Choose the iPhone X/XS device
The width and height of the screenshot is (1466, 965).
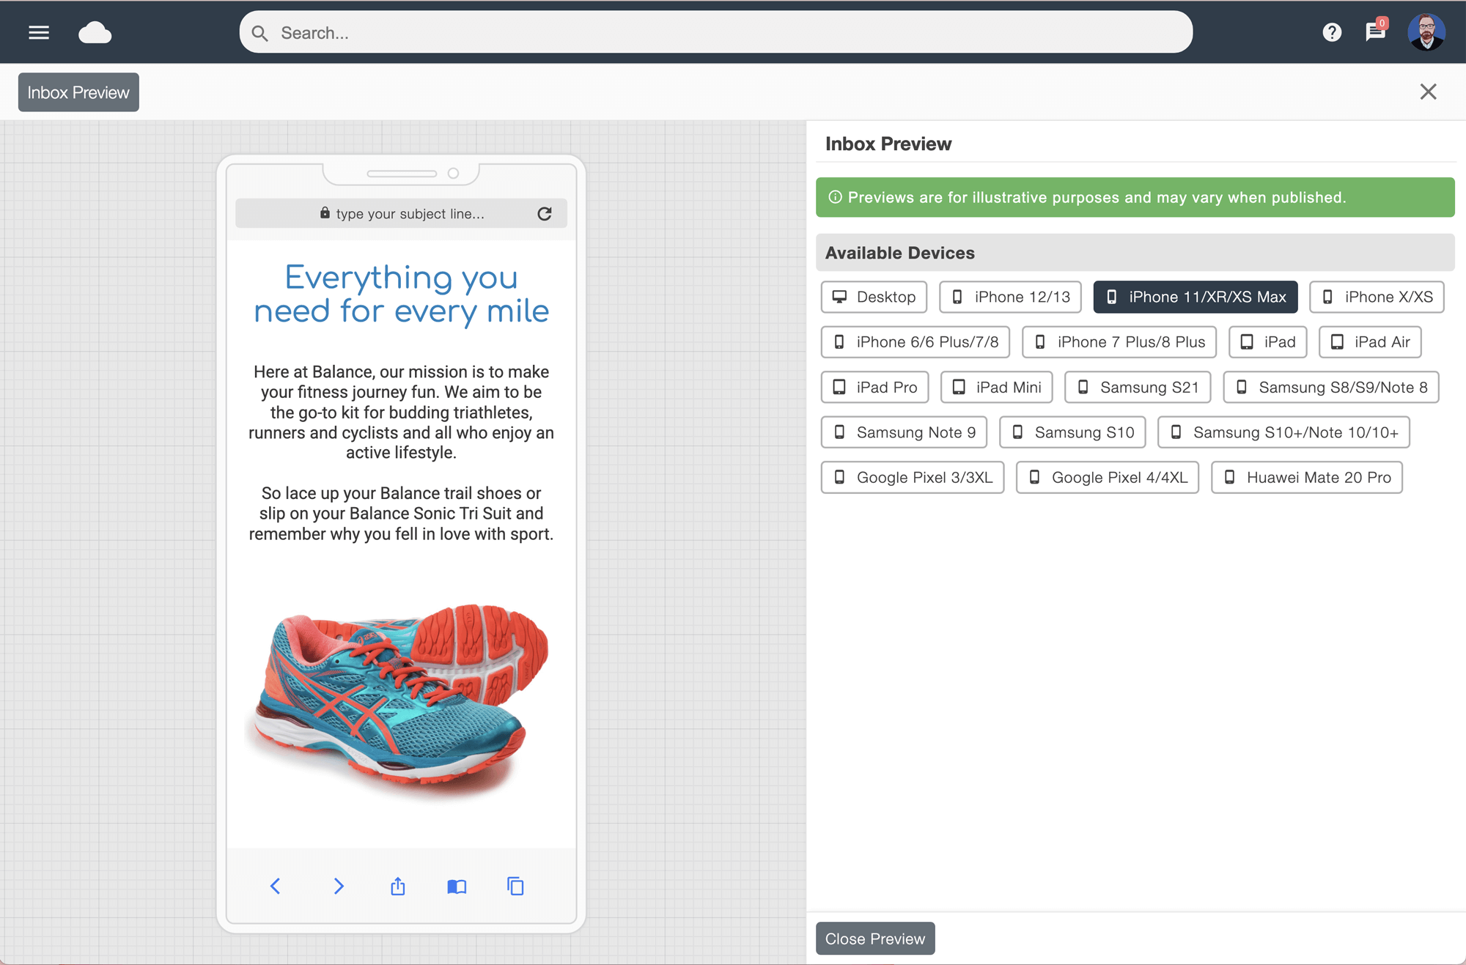click(x=1377, y=297)
